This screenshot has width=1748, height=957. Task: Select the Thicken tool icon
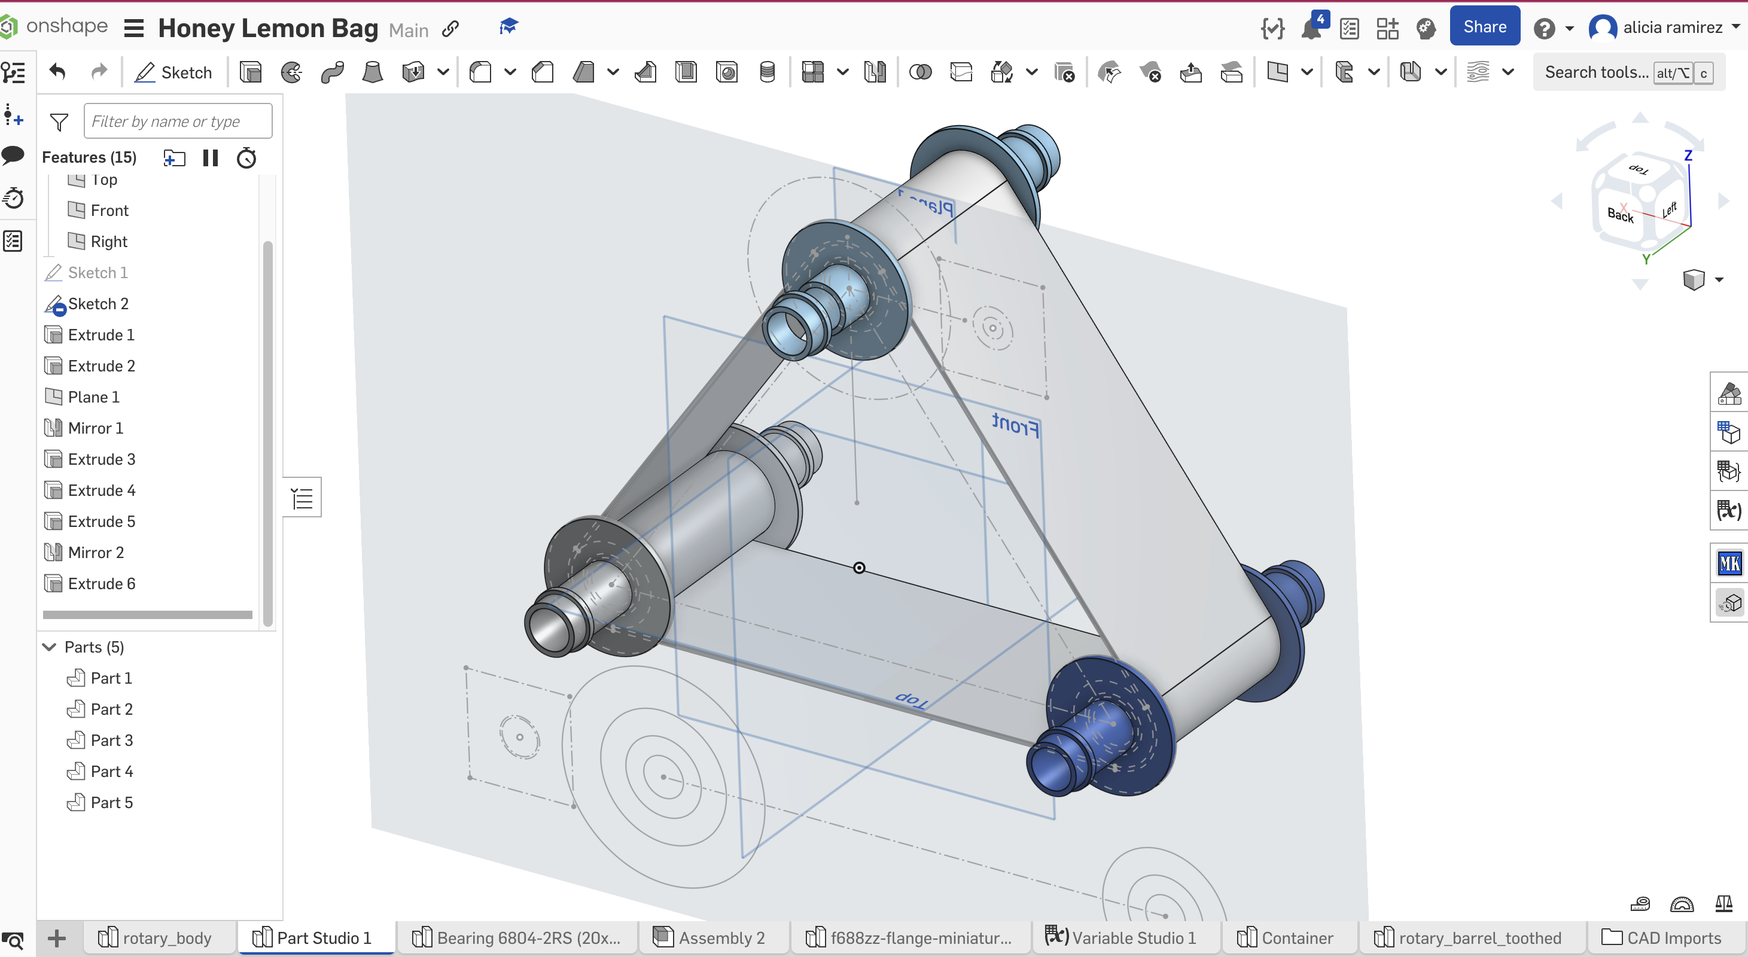pos(413,72)
